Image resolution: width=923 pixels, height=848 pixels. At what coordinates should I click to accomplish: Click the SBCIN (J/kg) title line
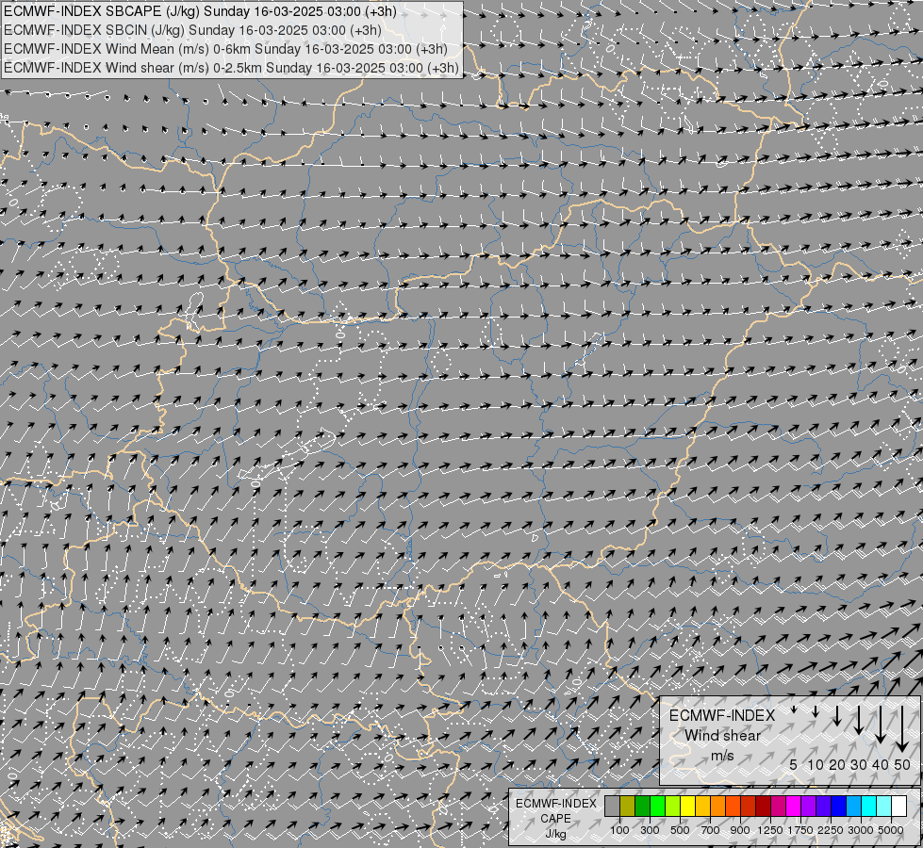192,30
